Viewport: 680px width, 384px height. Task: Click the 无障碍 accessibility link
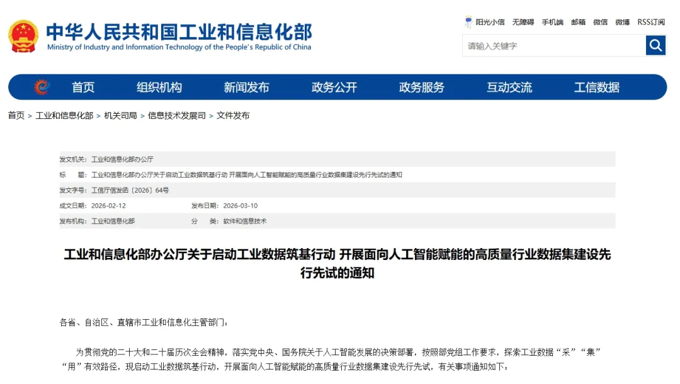click(x=523, y=22)
